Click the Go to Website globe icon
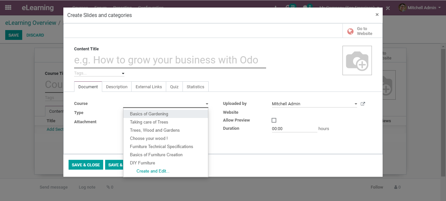This screenshot has height=201, width=446. coord(350,31)
